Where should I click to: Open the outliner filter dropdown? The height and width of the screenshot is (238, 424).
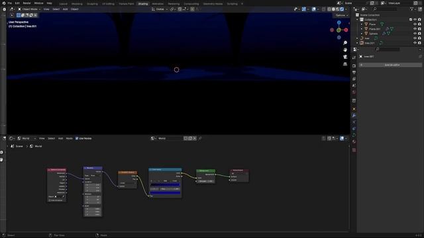point(413,9)
